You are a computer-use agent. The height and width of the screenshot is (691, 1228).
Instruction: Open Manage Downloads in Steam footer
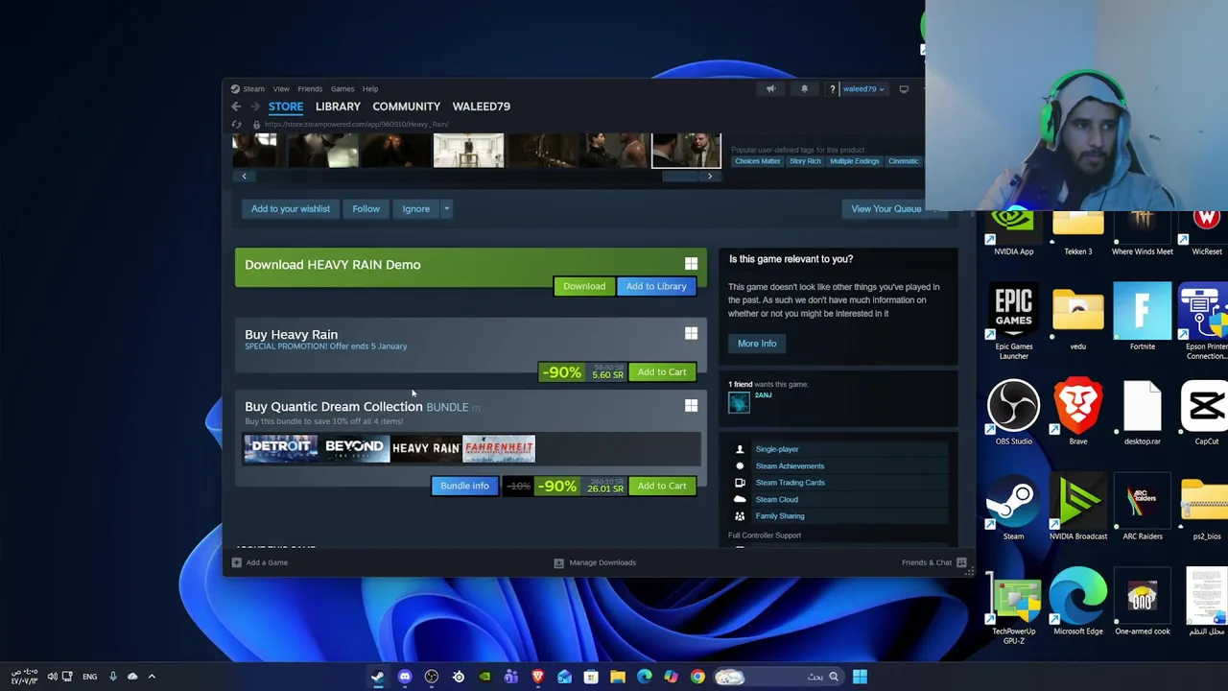tap(595, 562)
